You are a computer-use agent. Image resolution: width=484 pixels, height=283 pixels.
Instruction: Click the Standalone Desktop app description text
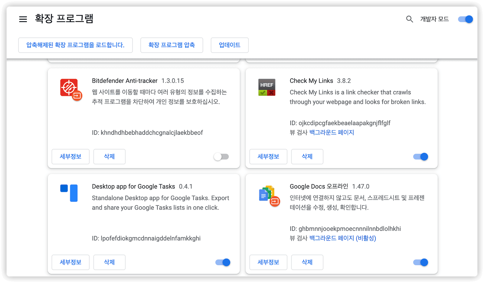[x=161, y=203]
